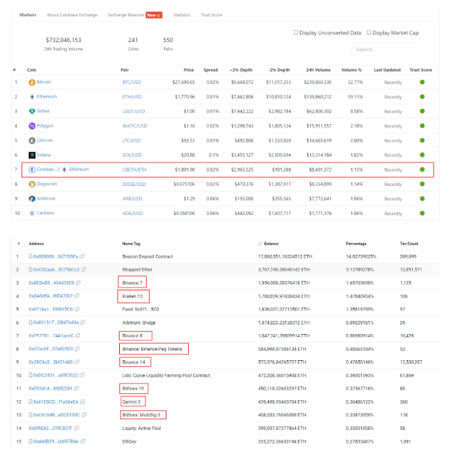
Task: Sort by the Price column header
Action: coord(189,70)
